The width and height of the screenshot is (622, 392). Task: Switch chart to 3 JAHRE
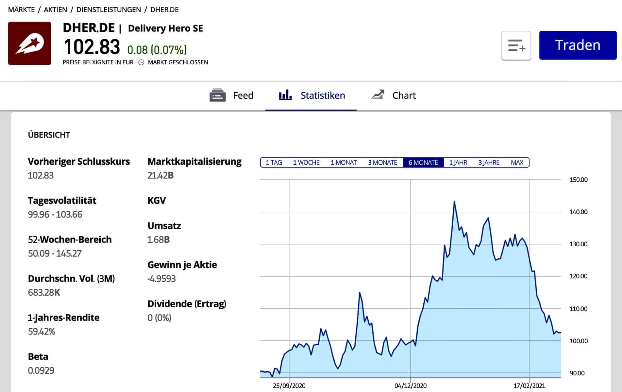pos(489,162)
